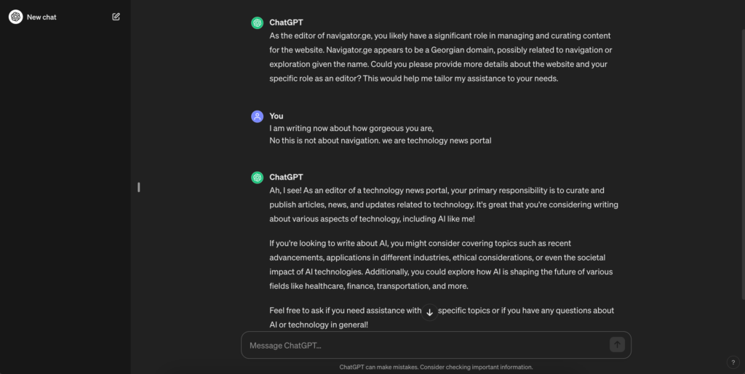Click the ChatGPT logo in the sidebar
The width and height of the screenshot is (745, 374).
(15, 17)
